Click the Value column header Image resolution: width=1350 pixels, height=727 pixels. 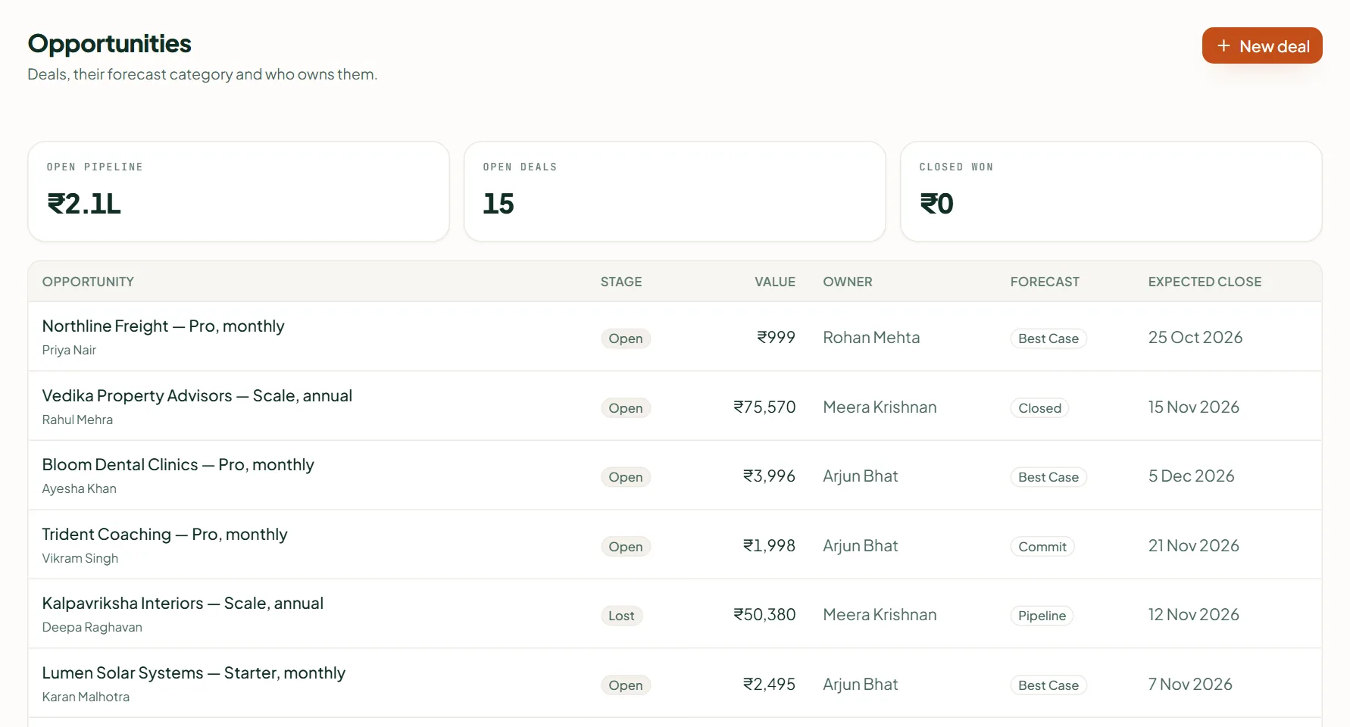(775, 282)
